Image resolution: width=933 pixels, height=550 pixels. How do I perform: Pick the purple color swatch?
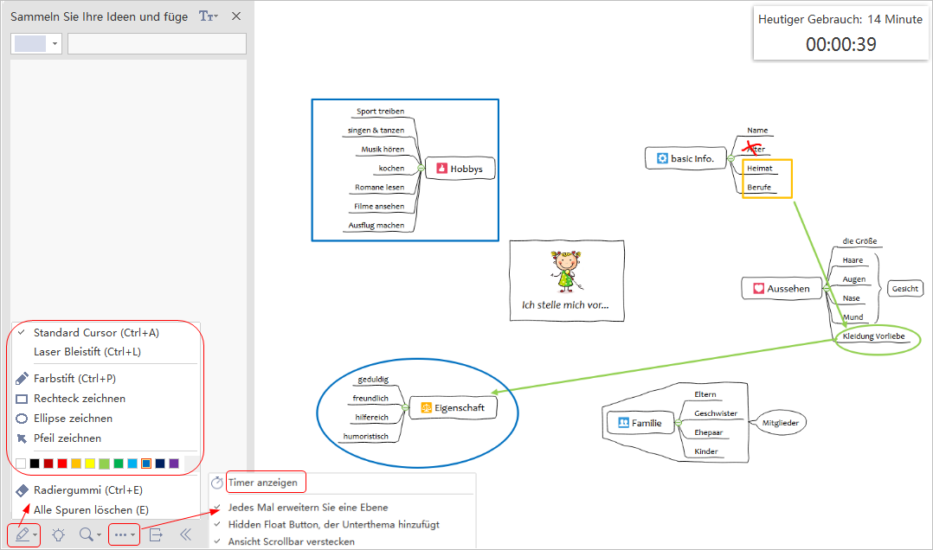click(174, 464)
